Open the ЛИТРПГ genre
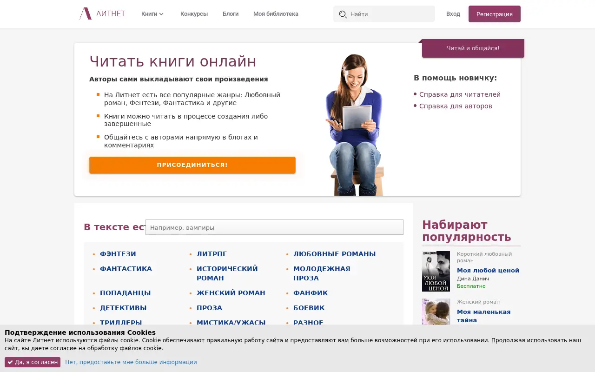Image resolution: width=595 pixels, height=372 pixels. click(x=212, y=254)
